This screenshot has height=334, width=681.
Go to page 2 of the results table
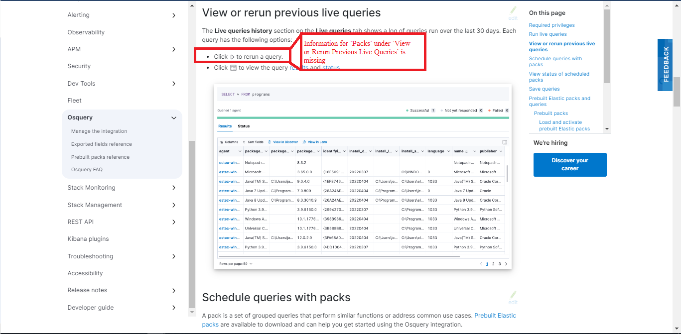pyautogui.click(x=493, y=264)
